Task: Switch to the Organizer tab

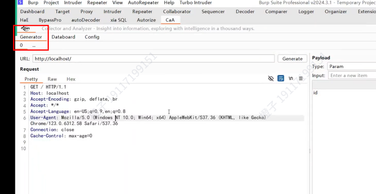Action: [336, 12]
